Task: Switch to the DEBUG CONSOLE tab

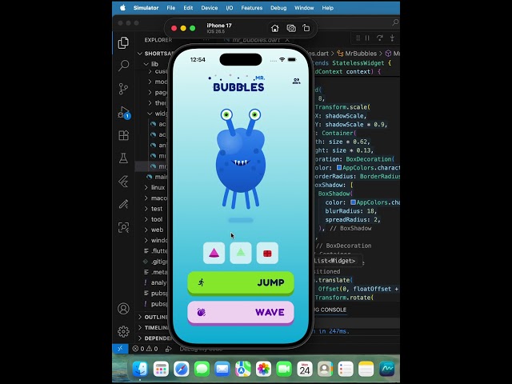Action: tap(330, 310)
